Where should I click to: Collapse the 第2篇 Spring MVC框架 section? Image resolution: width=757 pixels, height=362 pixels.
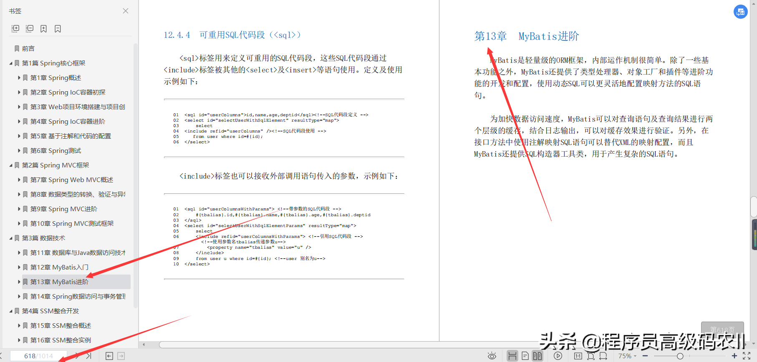[x=11, y=165]
